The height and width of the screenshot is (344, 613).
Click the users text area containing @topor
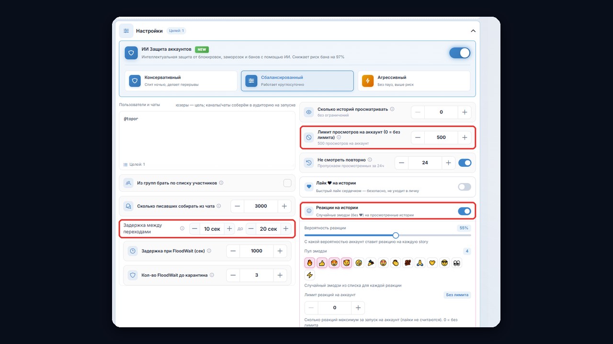207,140
